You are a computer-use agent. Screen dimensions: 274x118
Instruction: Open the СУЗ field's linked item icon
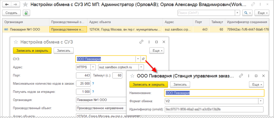tap(143, 59)
